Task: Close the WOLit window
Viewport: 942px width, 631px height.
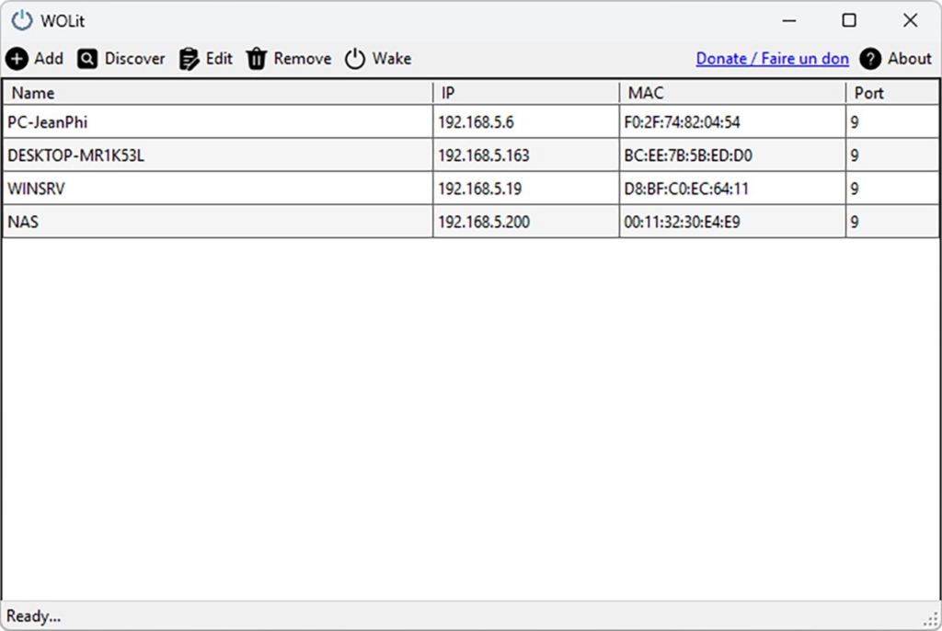Action: coord(910,20)
